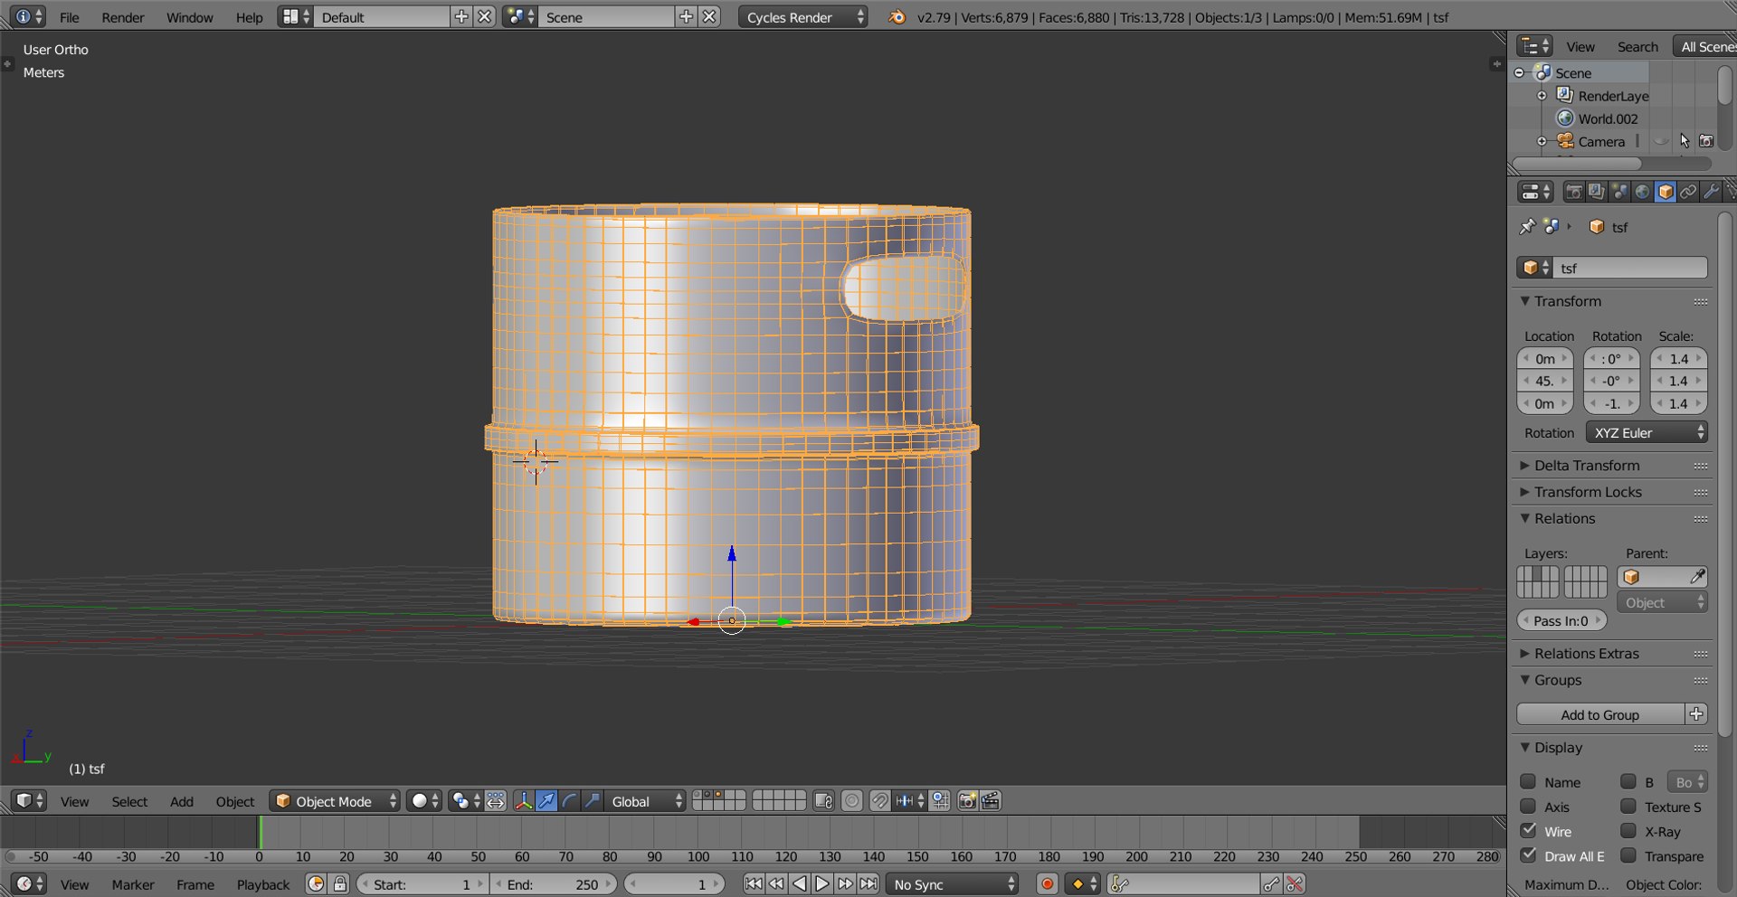Toggle proportional editing circle icon
This screenshot has width=1737, height=897.
[852, 801]
